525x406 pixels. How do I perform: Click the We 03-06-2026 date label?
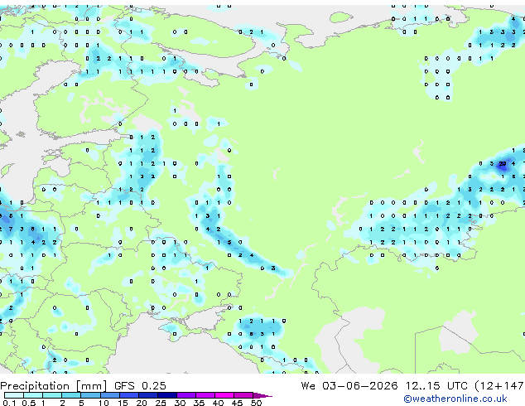click(x=349, y=386)
